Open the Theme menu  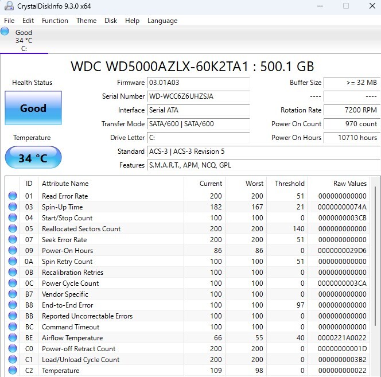point(86,21)
